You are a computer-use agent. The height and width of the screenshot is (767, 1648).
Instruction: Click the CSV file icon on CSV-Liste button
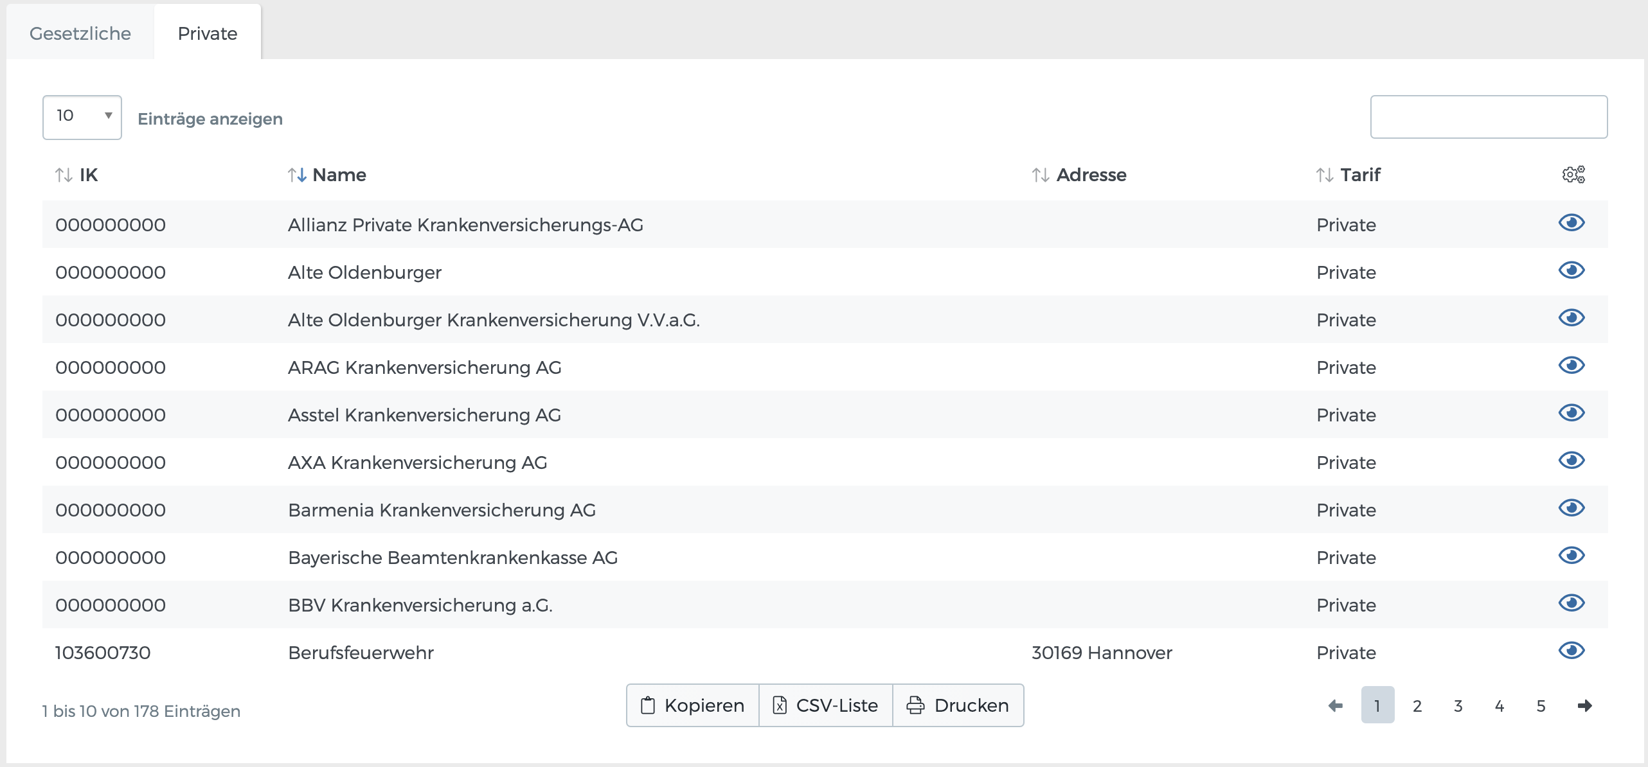(780, 705)
